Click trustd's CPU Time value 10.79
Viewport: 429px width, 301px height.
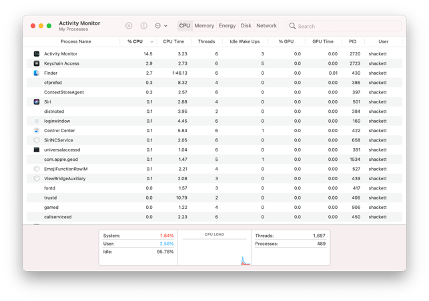181,198
